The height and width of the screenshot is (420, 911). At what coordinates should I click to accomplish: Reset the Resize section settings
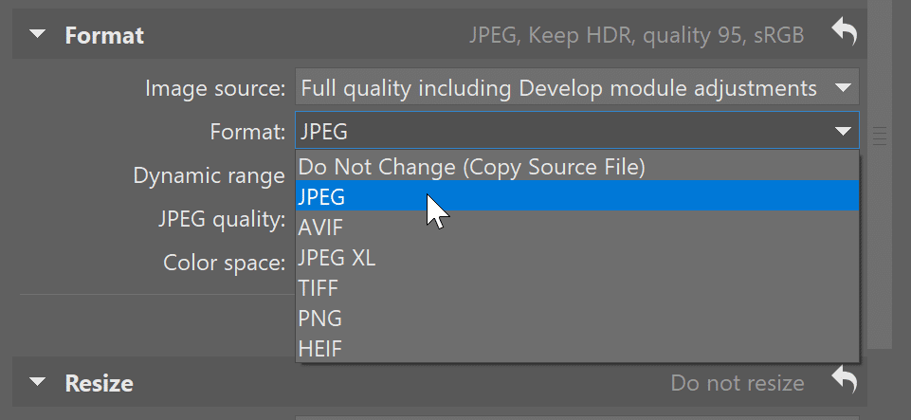tap(843, 382)
